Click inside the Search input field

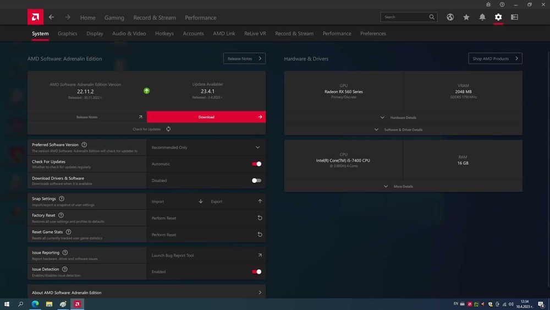tap(404, 17)
